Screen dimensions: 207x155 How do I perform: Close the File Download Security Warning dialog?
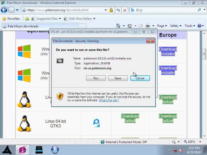click(150, 41)
